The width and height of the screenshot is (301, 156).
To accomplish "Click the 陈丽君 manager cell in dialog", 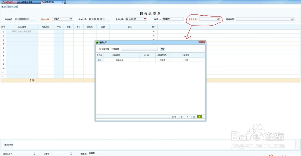I will pos(163,60).
